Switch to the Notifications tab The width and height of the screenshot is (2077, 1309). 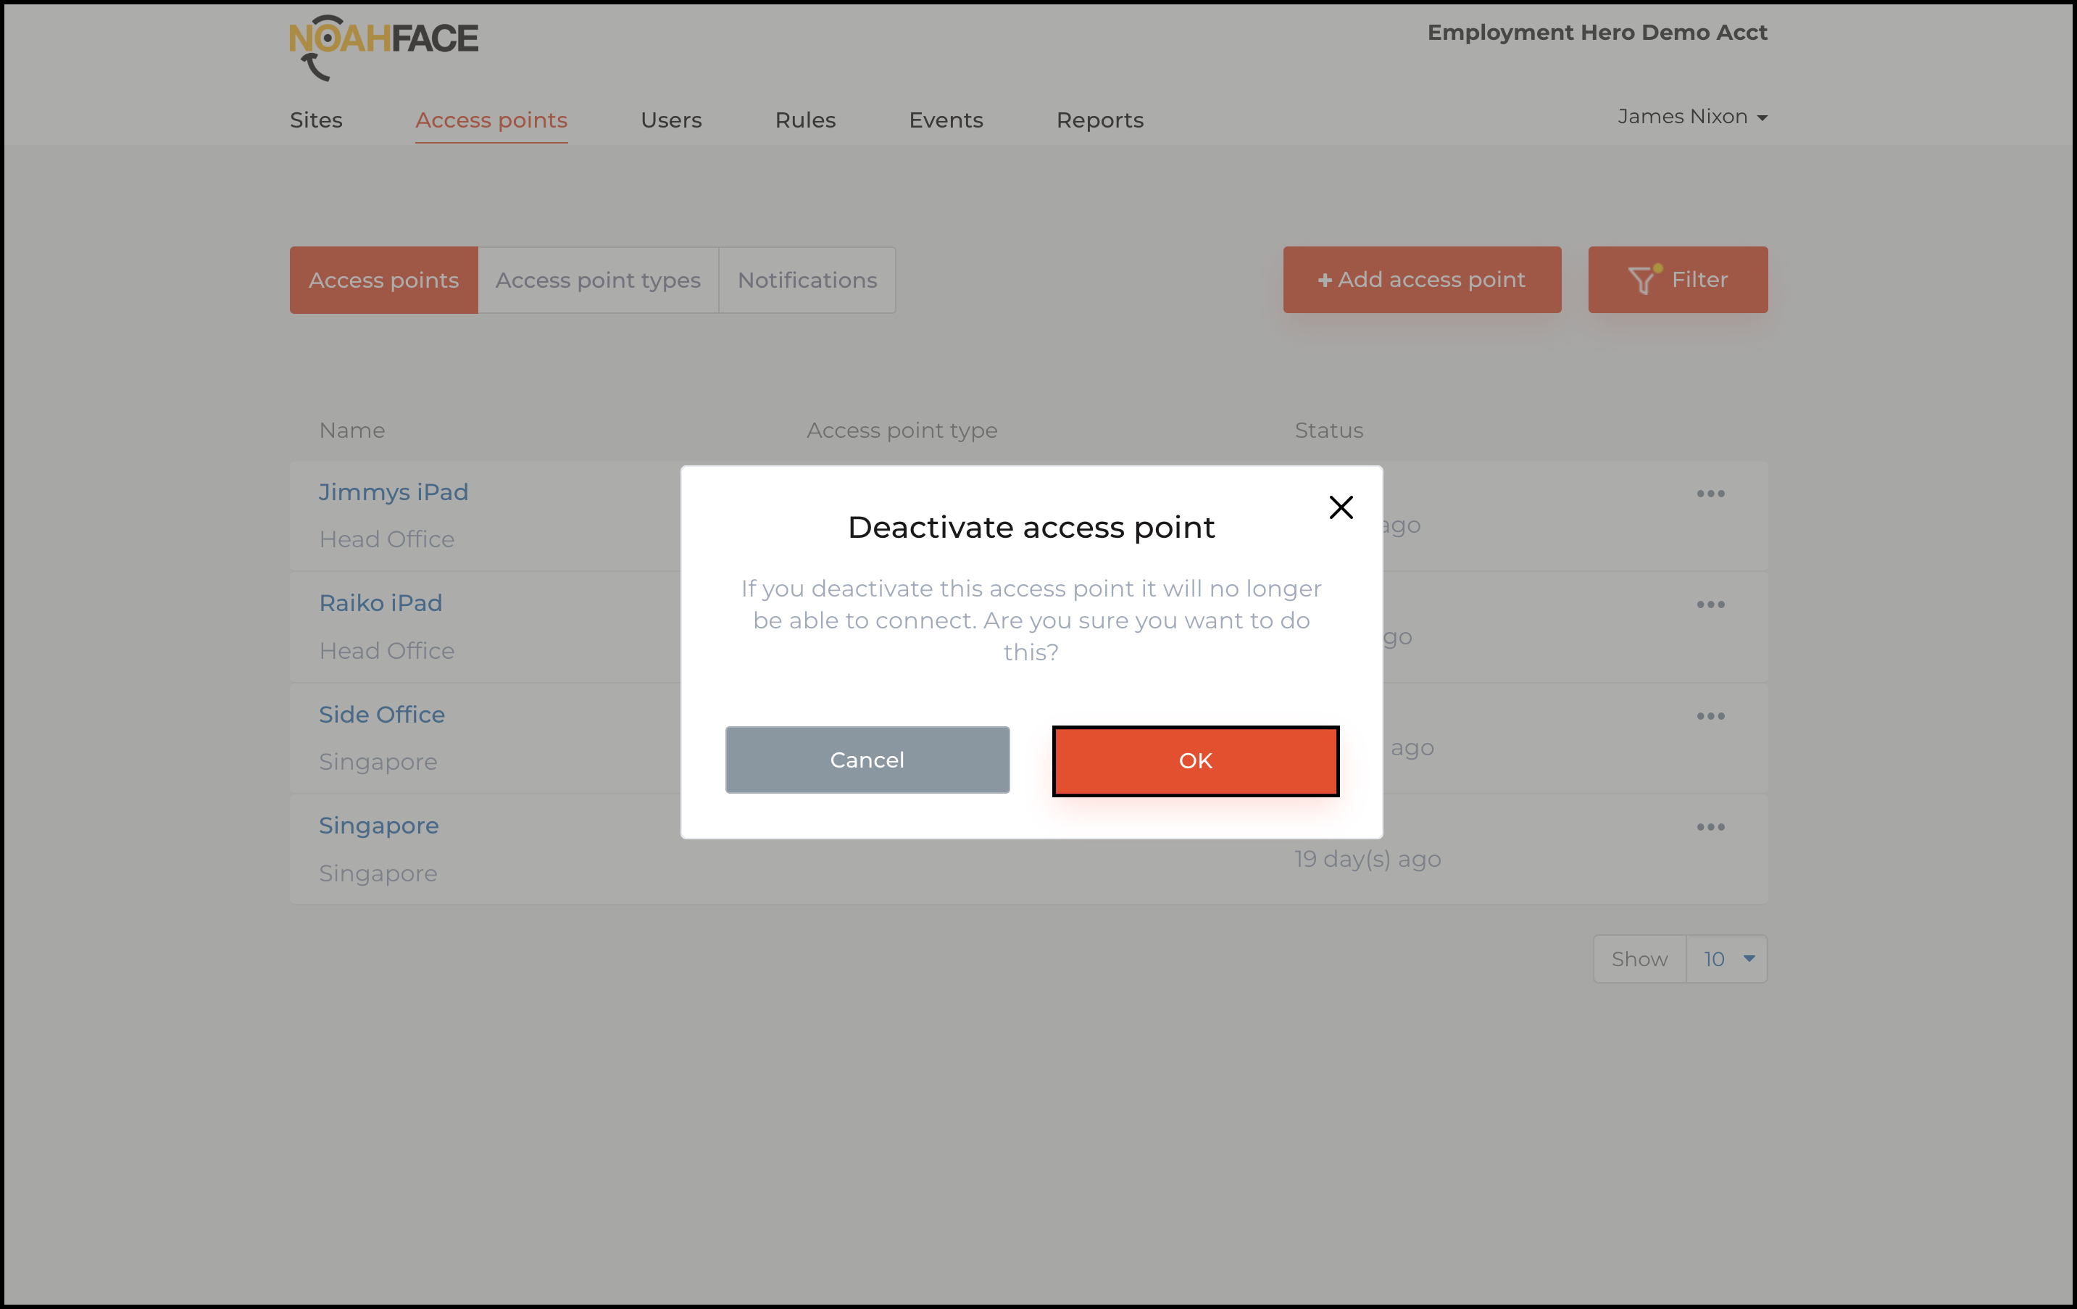(807, 280)
